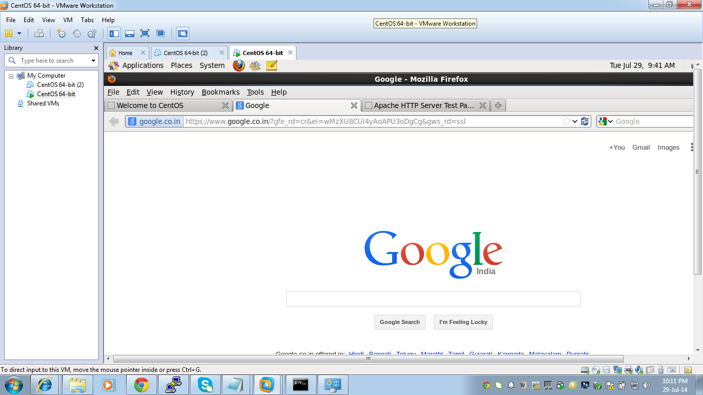Image resolution: width=703 pixels, height=395 pixels.
Task: Click the Google search text box
Action: (x=433, y=299)
